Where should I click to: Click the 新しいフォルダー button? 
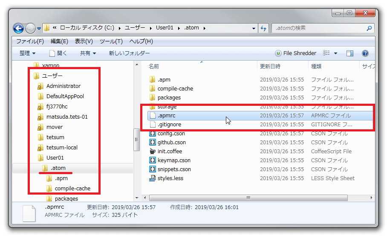(129, 53)
